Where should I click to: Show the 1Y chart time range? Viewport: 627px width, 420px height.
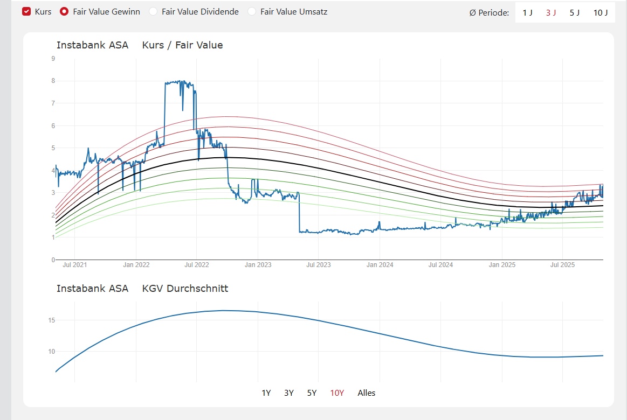click(x=266, y=393)
